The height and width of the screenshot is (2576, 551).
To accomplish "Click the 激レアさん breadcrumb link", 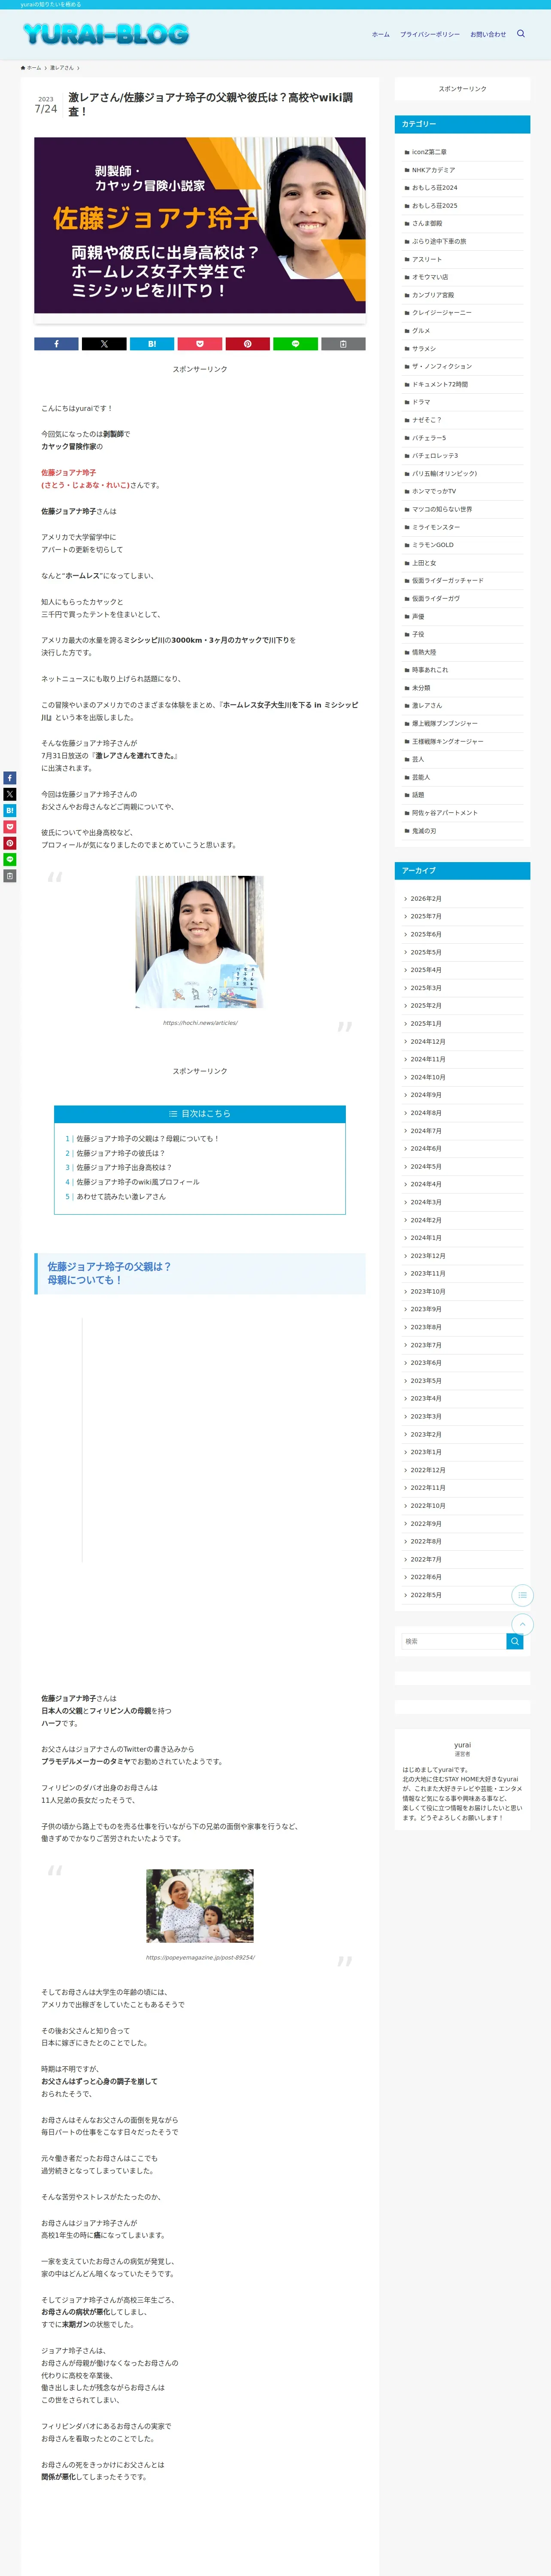I will [62, 68].
